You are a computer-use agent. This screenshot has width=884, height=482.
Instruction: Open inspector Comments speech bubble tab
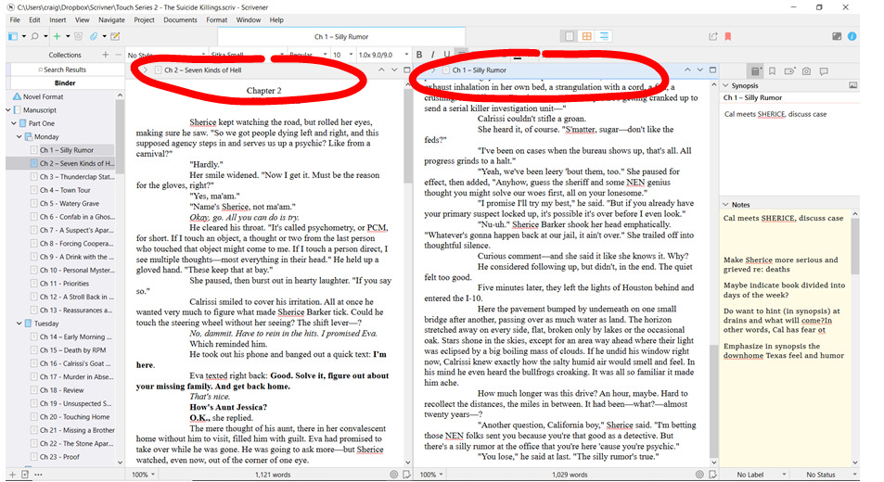pos(824,71)
